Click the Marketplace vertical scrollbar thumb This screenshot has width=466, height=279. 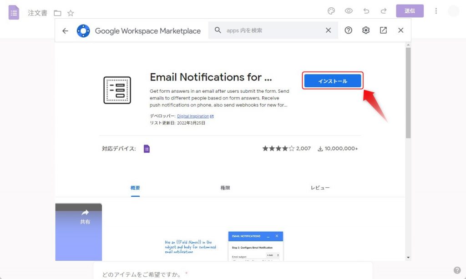click(408, 93)
